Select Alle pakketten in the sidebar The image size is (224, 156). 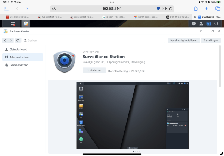point(22,57)
